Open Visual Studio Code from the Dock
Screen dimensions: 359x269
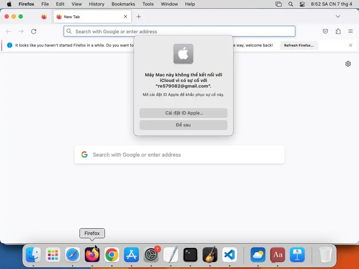pos(229,255)
